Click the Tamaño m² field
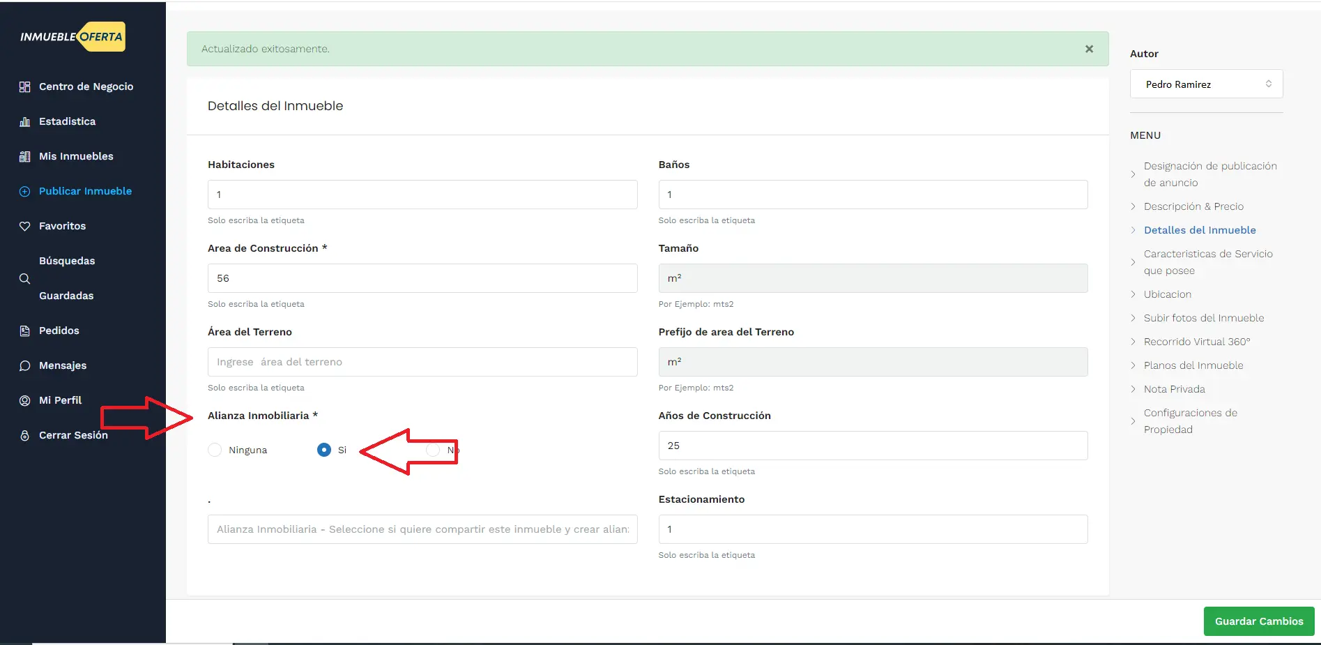1321x645 pixels. point(873,278)
